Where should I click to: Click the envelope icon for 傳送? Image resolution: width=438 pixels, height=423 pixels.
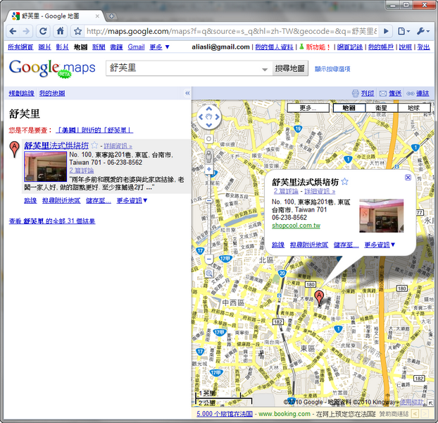383,93
